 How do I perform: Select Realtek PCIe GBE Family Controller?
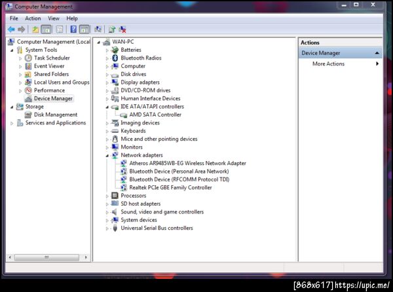point(170,187)
